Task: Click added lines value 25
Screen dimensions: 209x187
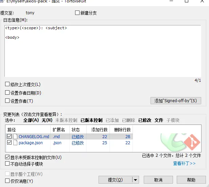Action: click(105, 143)
